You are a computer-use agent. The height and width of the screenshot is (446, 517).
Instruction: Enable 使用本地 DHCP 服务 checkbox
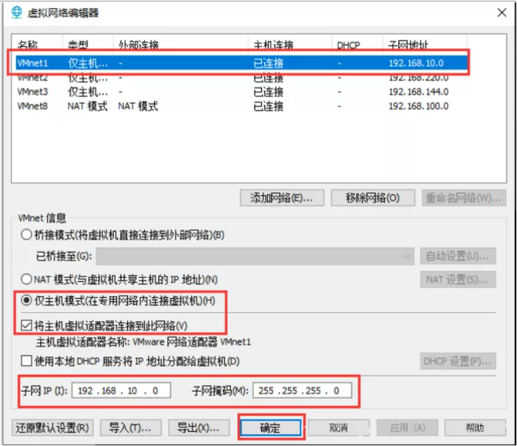tap(27, 362)
